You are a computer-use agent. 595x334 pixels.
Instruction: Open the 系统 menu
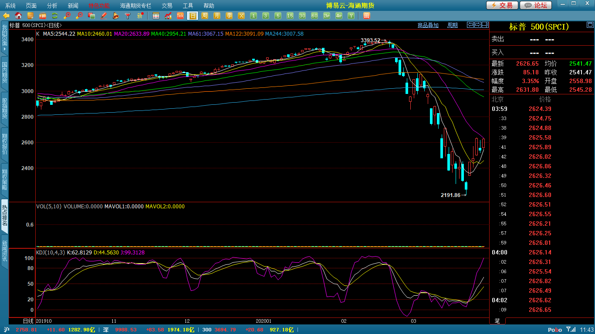[x=10, y=6]
